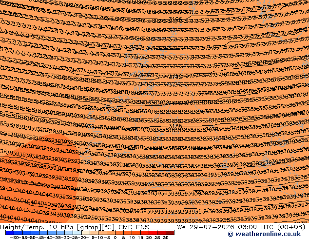Click the 3188 contour label
The height and width of the screenshot is (239, 309).
(175, 125)
